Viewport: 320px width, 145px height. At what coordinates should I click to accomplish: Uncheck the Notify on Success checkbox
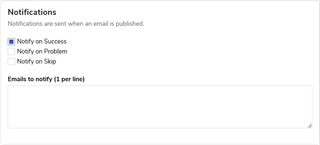click(x=11, y=42)
